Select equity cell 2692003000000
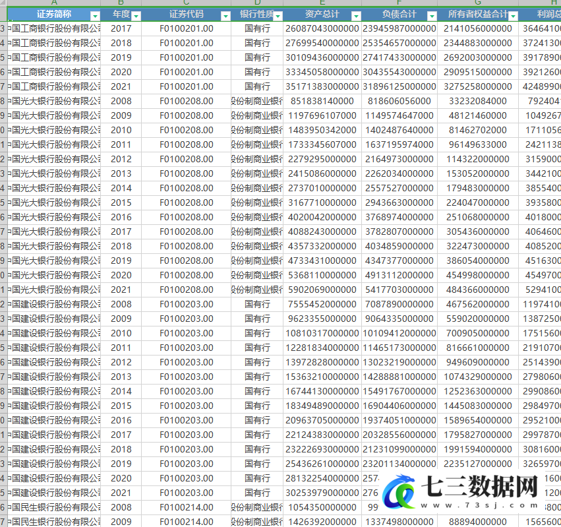Viewport: 561px width, 527px height. click(x=478, y=57)
